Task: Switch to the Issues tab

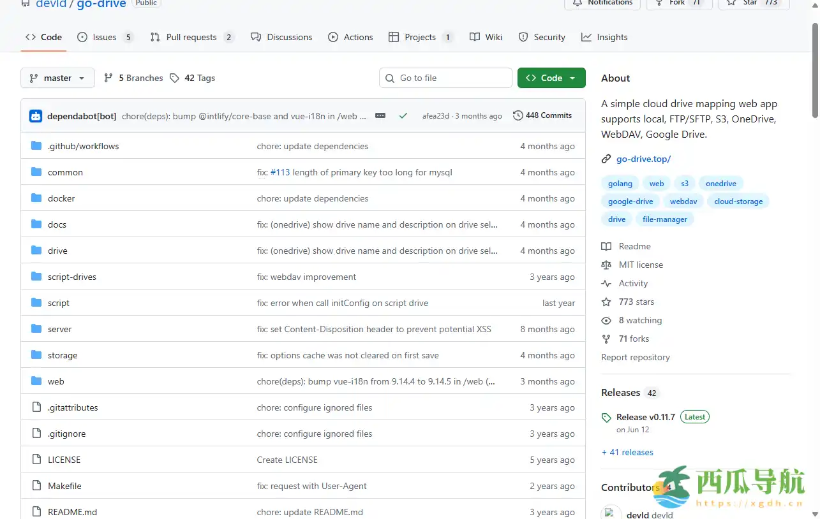Action: pos(105,37)
